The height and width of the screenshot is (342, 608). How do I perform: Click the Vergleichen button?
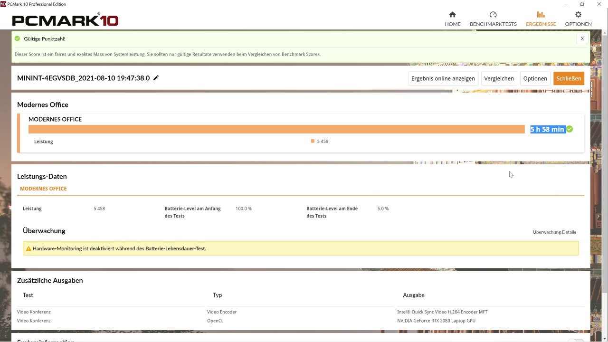[x=499, y=78]
